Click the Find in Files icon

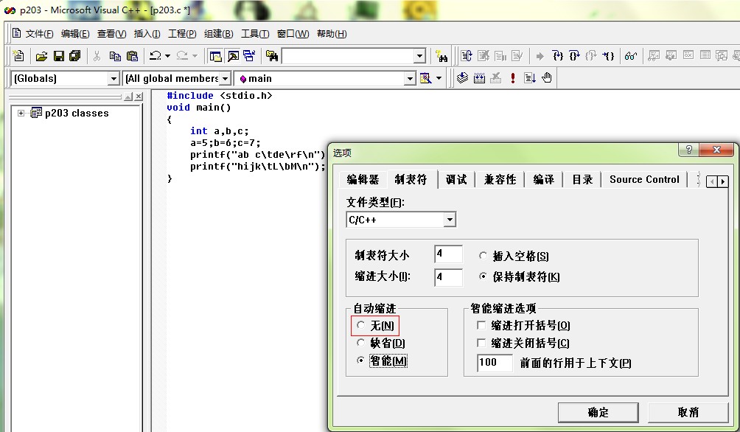point(271,56)
